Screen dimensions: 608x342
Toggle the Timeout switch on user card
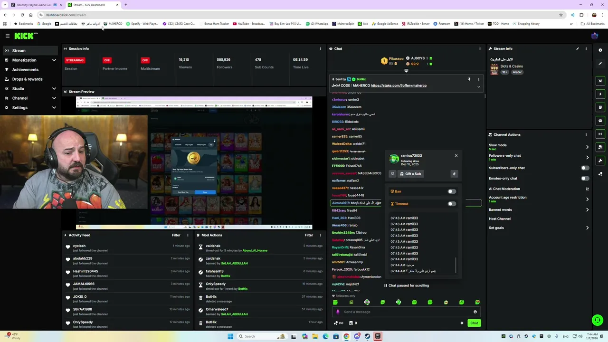(451, 204)
